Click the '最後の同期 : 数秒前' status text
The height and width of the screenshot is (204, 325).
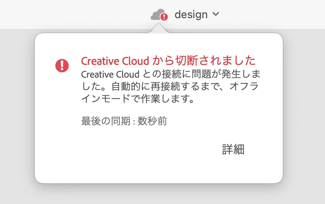point(124,121)
